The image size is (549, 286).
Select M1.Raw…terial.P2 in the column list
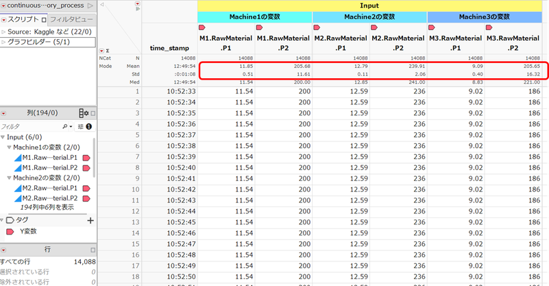coord(50,168)
